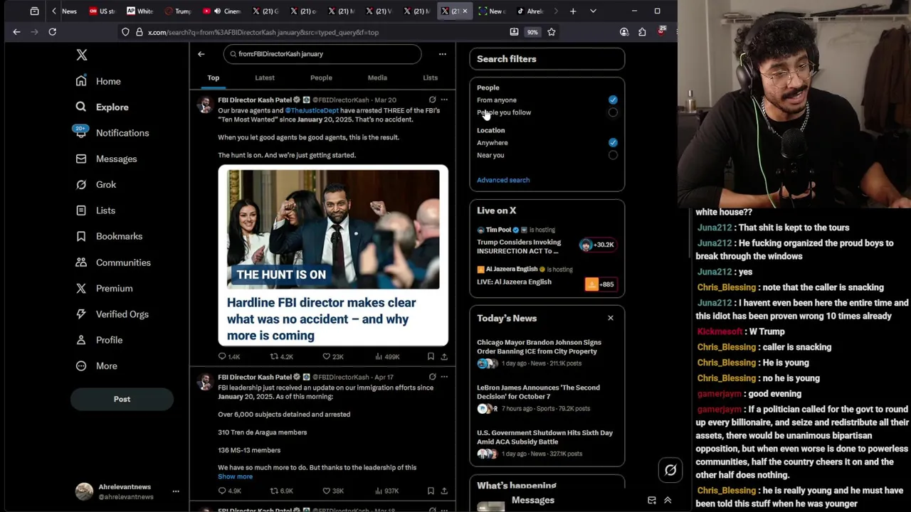
Task: Switch to the People tab
Action: (321, 78)
